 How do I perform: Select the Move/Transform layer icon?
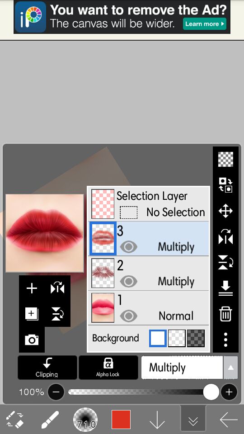pyautogui.click(x=225, y=211)
